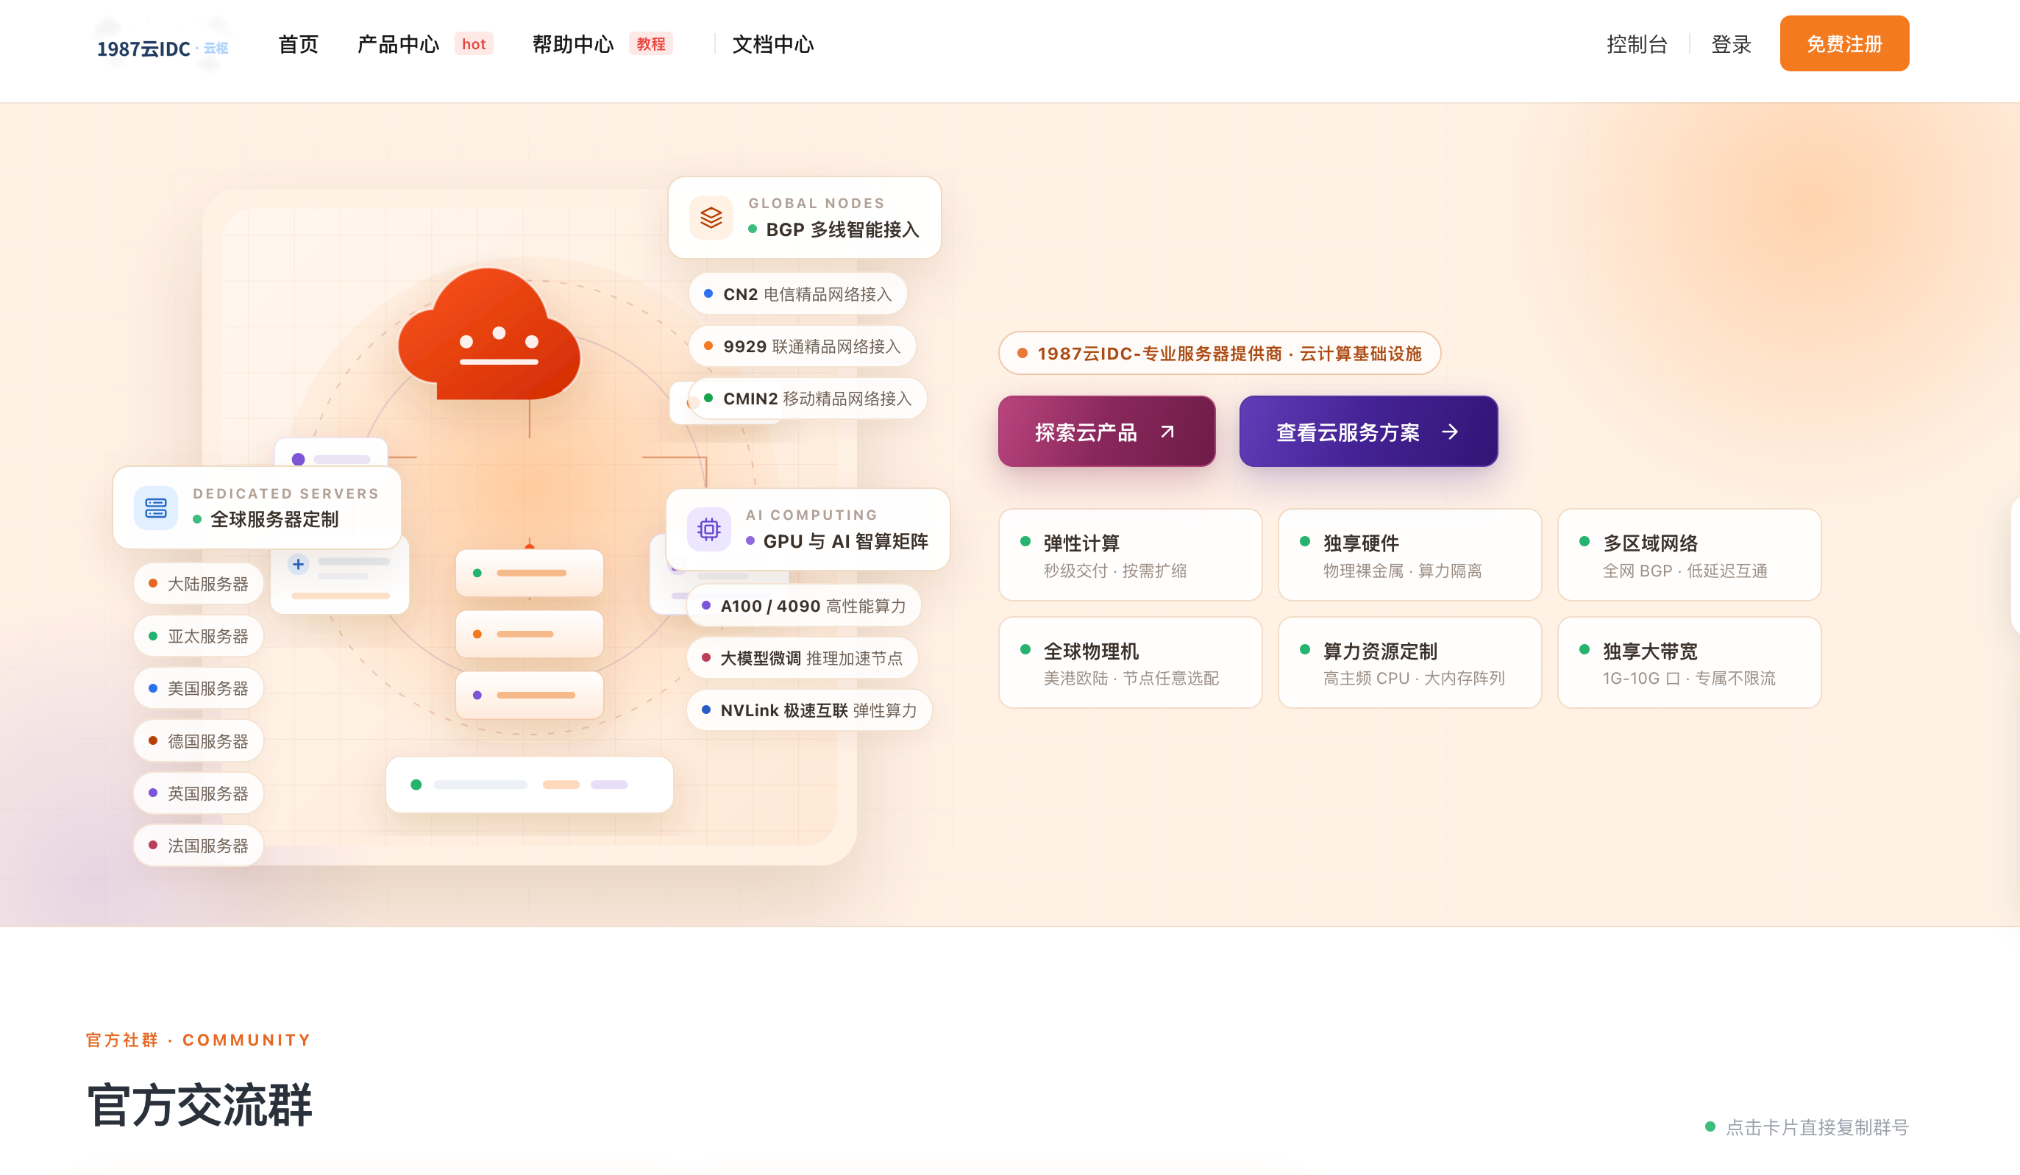The height and width of the screenshot is (1175, 2020).
Task: Choose 亚太服务器
Action: coord(199,635)
